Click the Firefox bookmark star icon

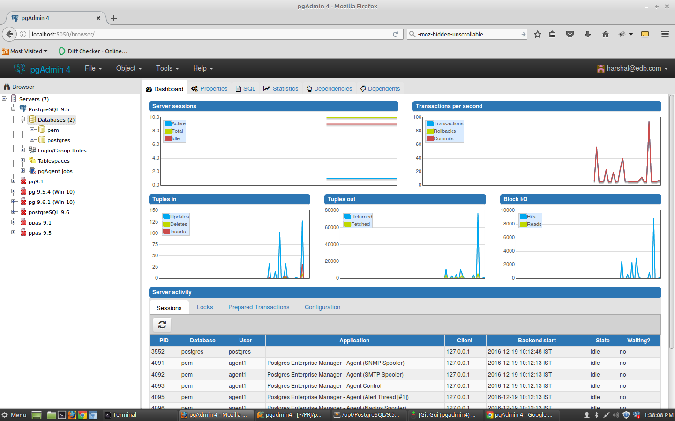click(538, 34)
